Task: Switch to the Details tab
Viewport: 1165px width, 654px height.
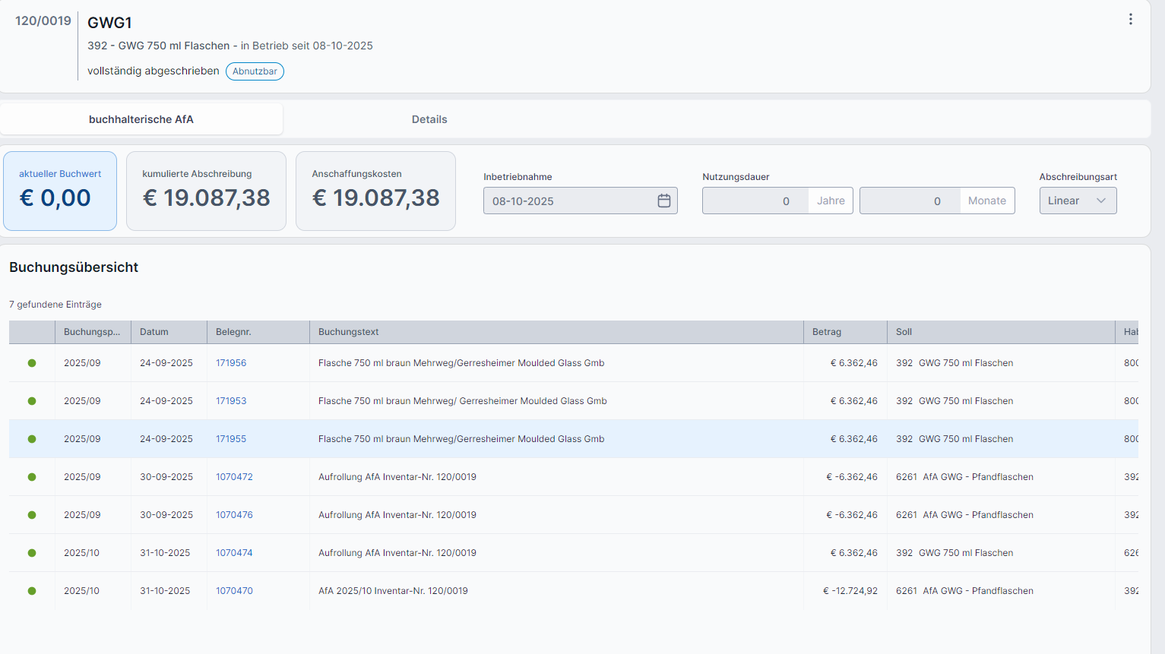Action: click(429, 119)
